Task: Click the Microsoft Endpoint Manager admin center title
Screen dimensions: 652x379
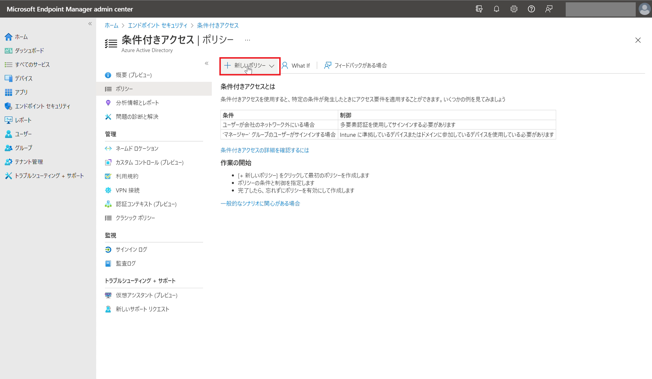Action: (70, 9)
